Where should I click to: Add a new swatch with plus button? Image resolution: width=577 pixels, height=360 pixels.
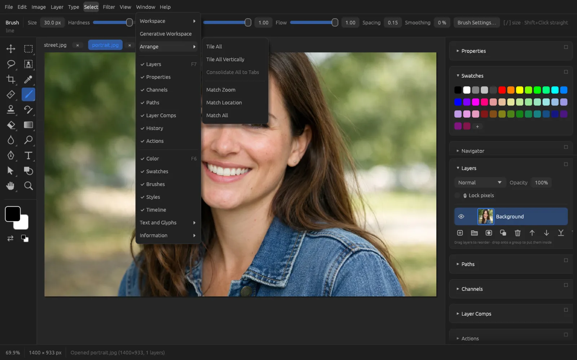[477, 126]
